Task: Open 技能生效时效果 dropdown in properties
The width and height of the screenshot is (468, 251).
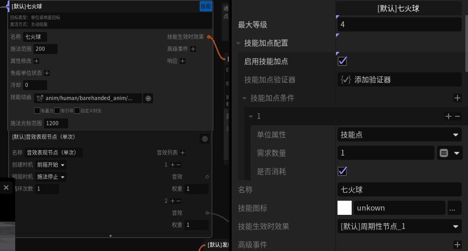Action: click(x=400, y=226)
